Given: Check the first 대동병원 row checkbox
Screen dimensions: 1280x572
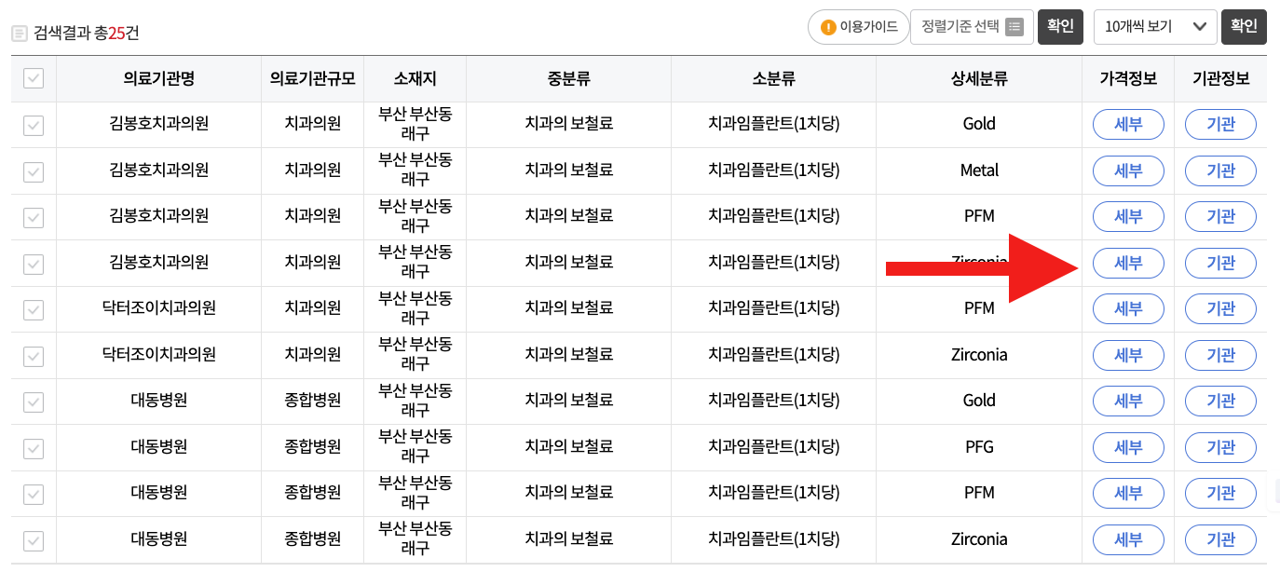Looking at the screenshot, I should coord(33,401).
